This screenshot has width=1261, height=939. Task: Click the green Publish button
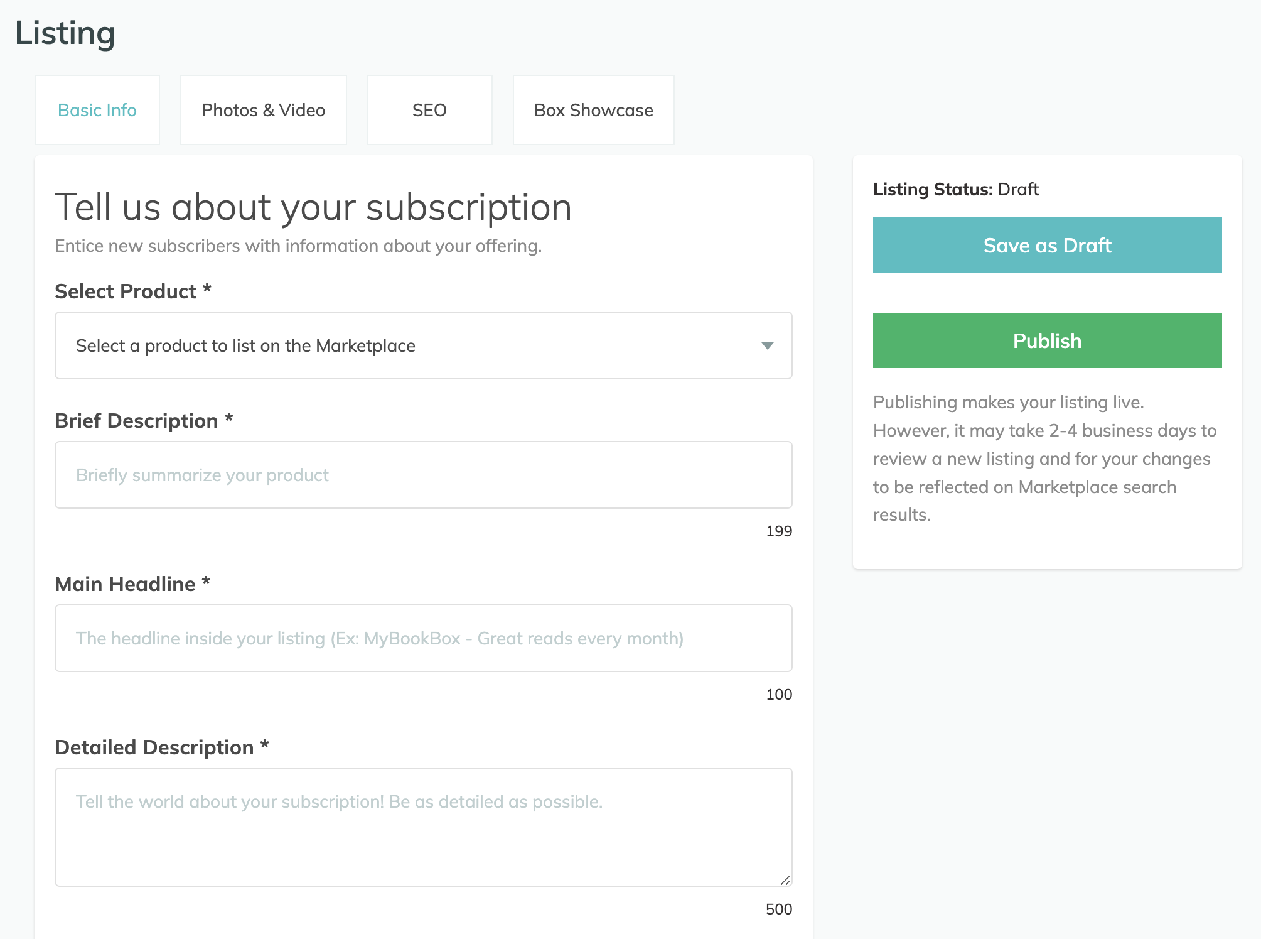[1046, 340]
